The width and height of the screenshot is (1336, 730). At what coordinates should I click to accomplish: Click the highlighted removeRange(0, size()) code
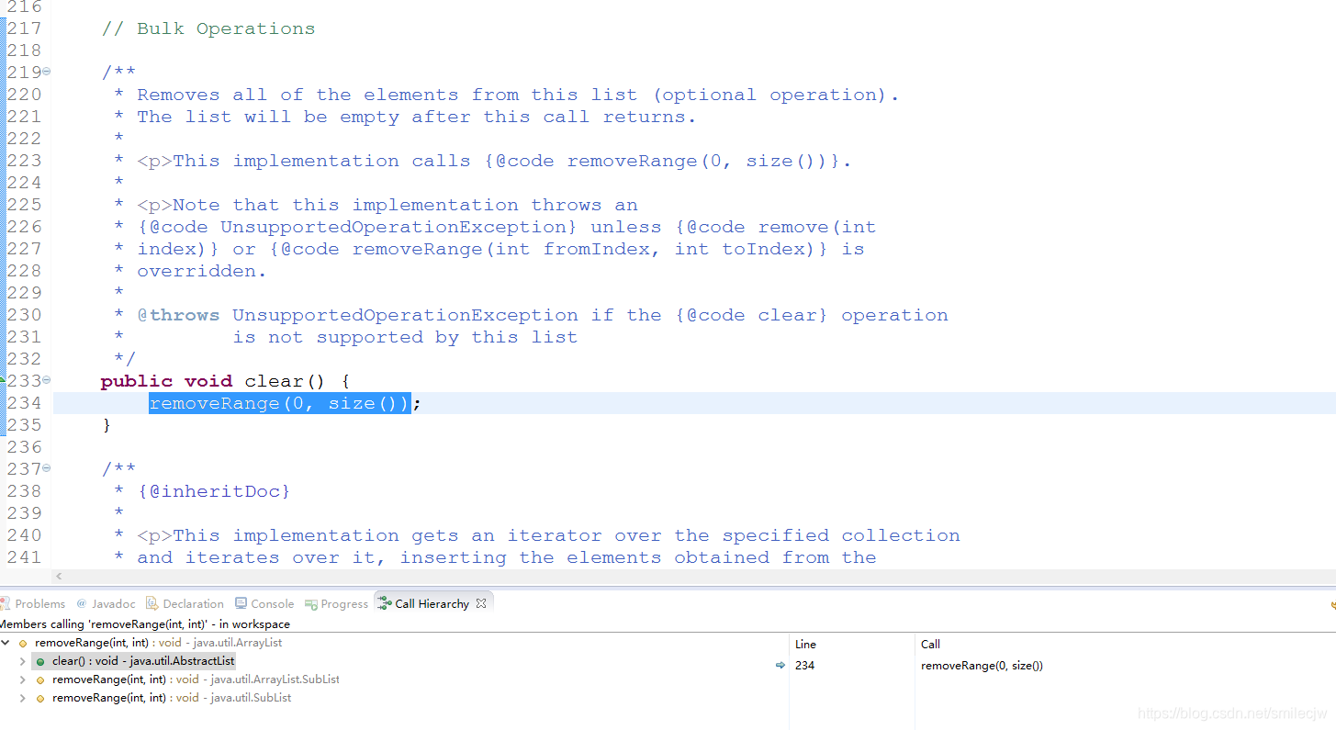[x=279, y=403]
